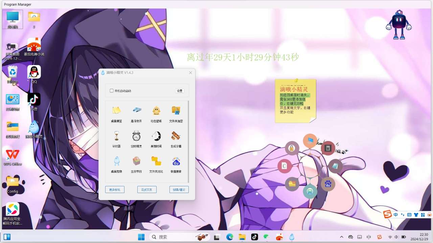Select the 番茄免费小说 desktop shortcut
Image resolution: width=433 pixels, height=243 pixels.
point(34,47)
